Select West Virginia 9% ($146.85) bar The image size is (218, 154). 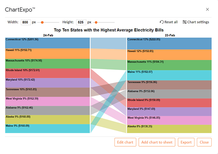169,120
